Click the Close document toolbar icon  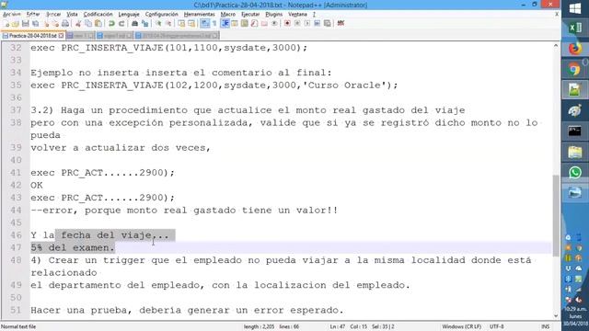[46, 24]
